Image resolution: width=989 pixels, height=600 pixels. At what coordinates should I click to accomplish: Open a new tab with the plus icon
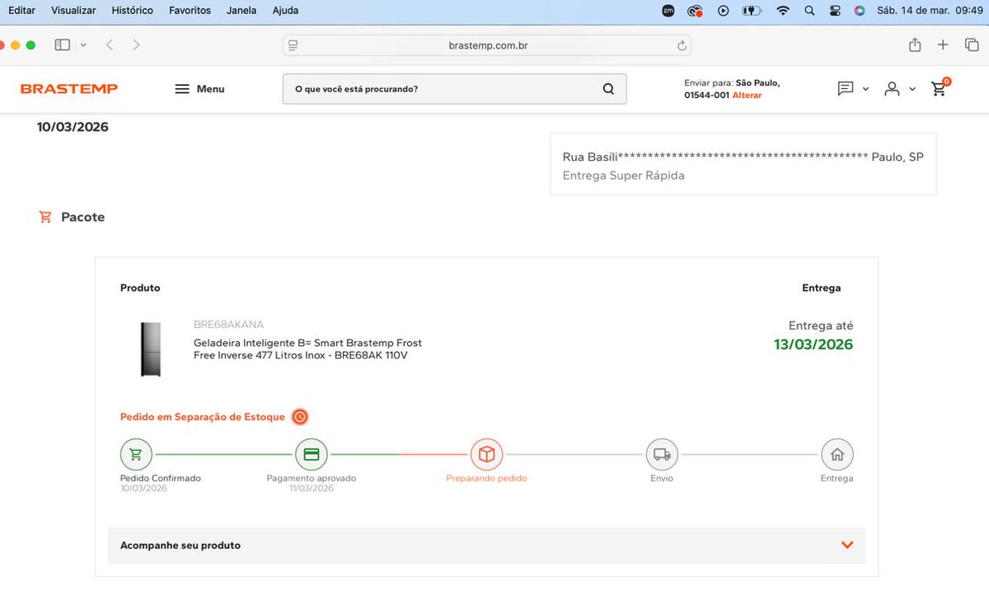coord(943,45)
